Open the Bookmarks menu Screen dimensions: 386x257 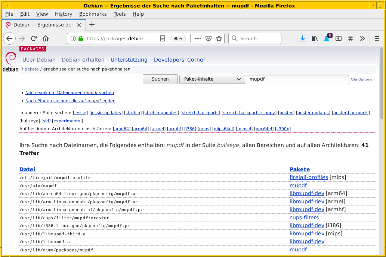[93, 14]
